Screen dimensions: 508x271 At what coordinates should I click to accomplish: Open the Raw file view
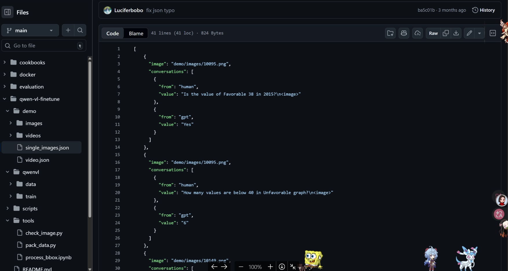[433, 33]
